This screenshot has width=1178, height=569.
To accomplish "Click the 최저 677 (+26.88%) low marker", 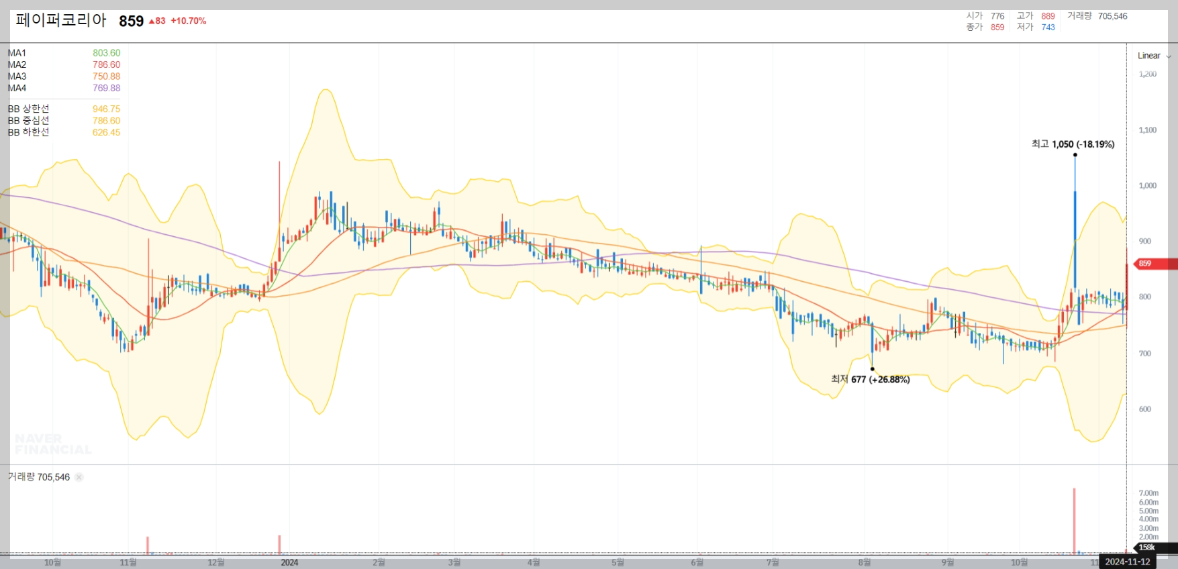I will click(x=870, y=379).
